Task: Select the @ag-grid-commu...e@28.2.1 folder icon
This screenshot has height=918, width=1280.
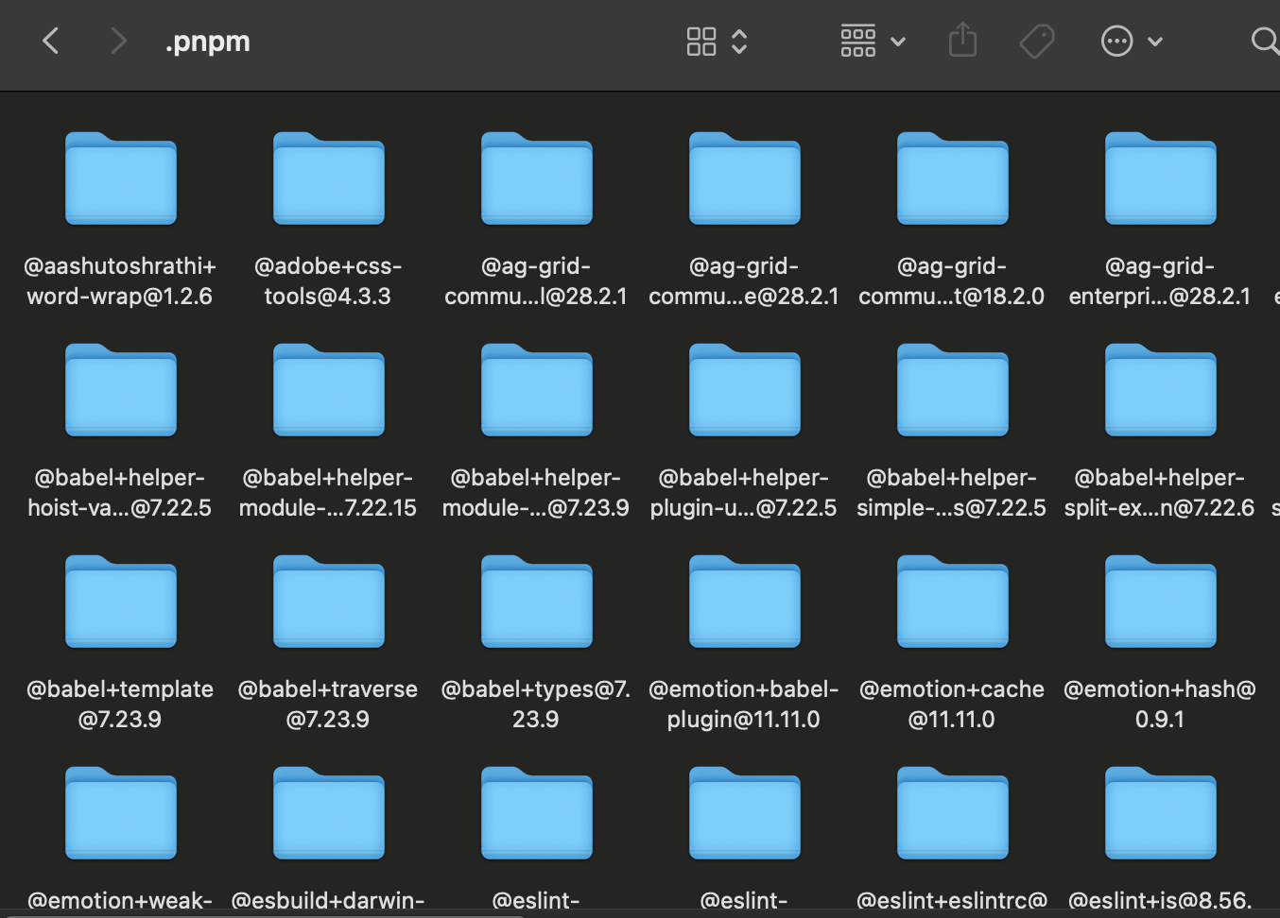Action: click(745, 178)
